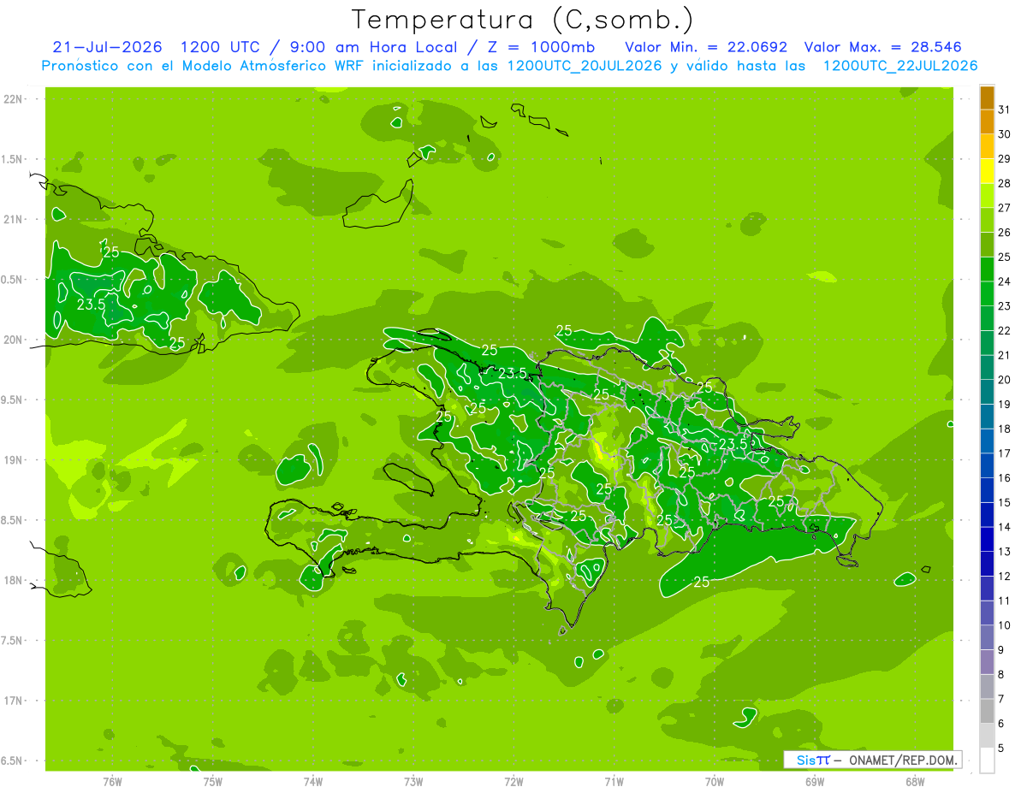The width and height of the screenshot is (1027, 793).
Task: Click the "22" label on the color scale
Action: [1005, 331]
